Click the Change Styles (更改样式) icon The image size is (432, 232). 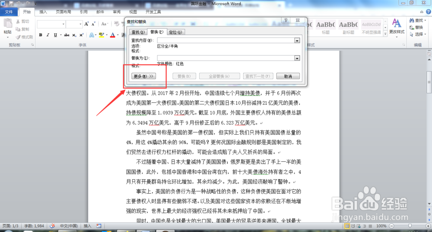(x=397, y=23)
